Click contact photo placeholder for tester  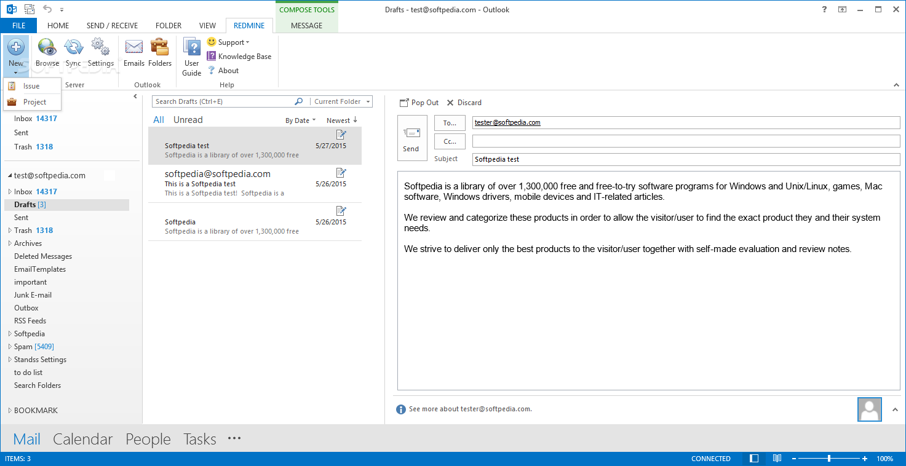[x=870, y=409]
